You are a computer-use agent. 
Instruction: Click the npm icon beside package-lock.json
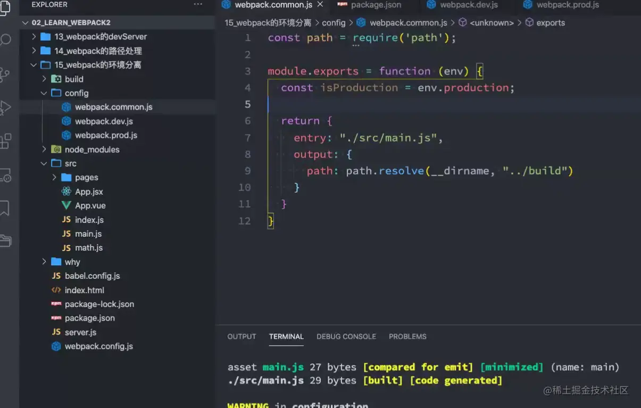pos(56,304)
